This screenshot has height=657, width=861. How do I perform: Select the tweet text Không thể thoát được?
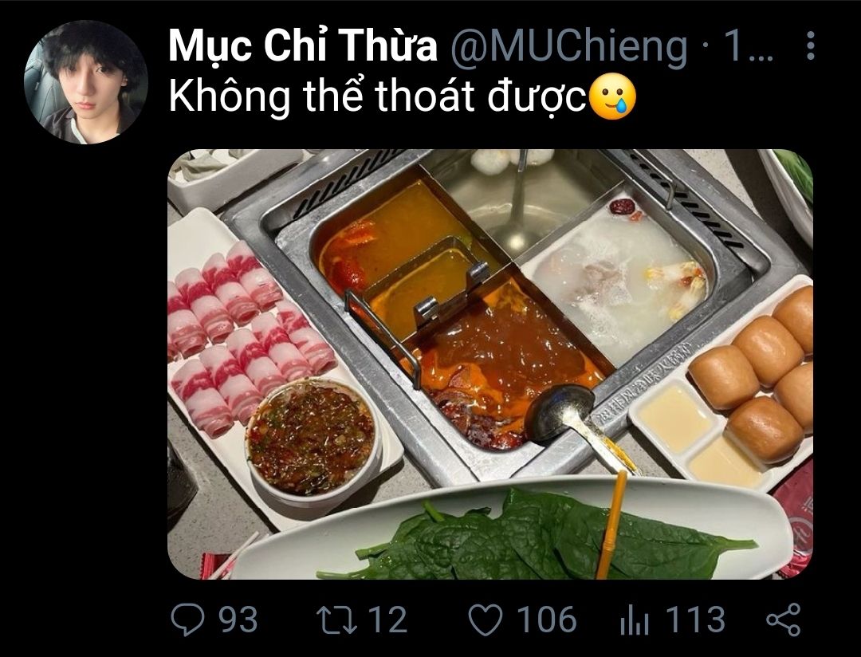click(x=378, y=97)
